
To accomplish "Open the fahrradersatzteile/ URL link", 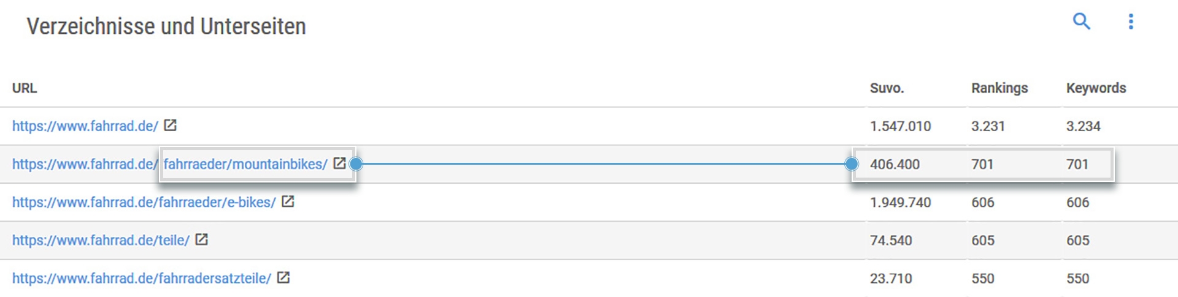I will pyautogui.click(x=141, y=278).
